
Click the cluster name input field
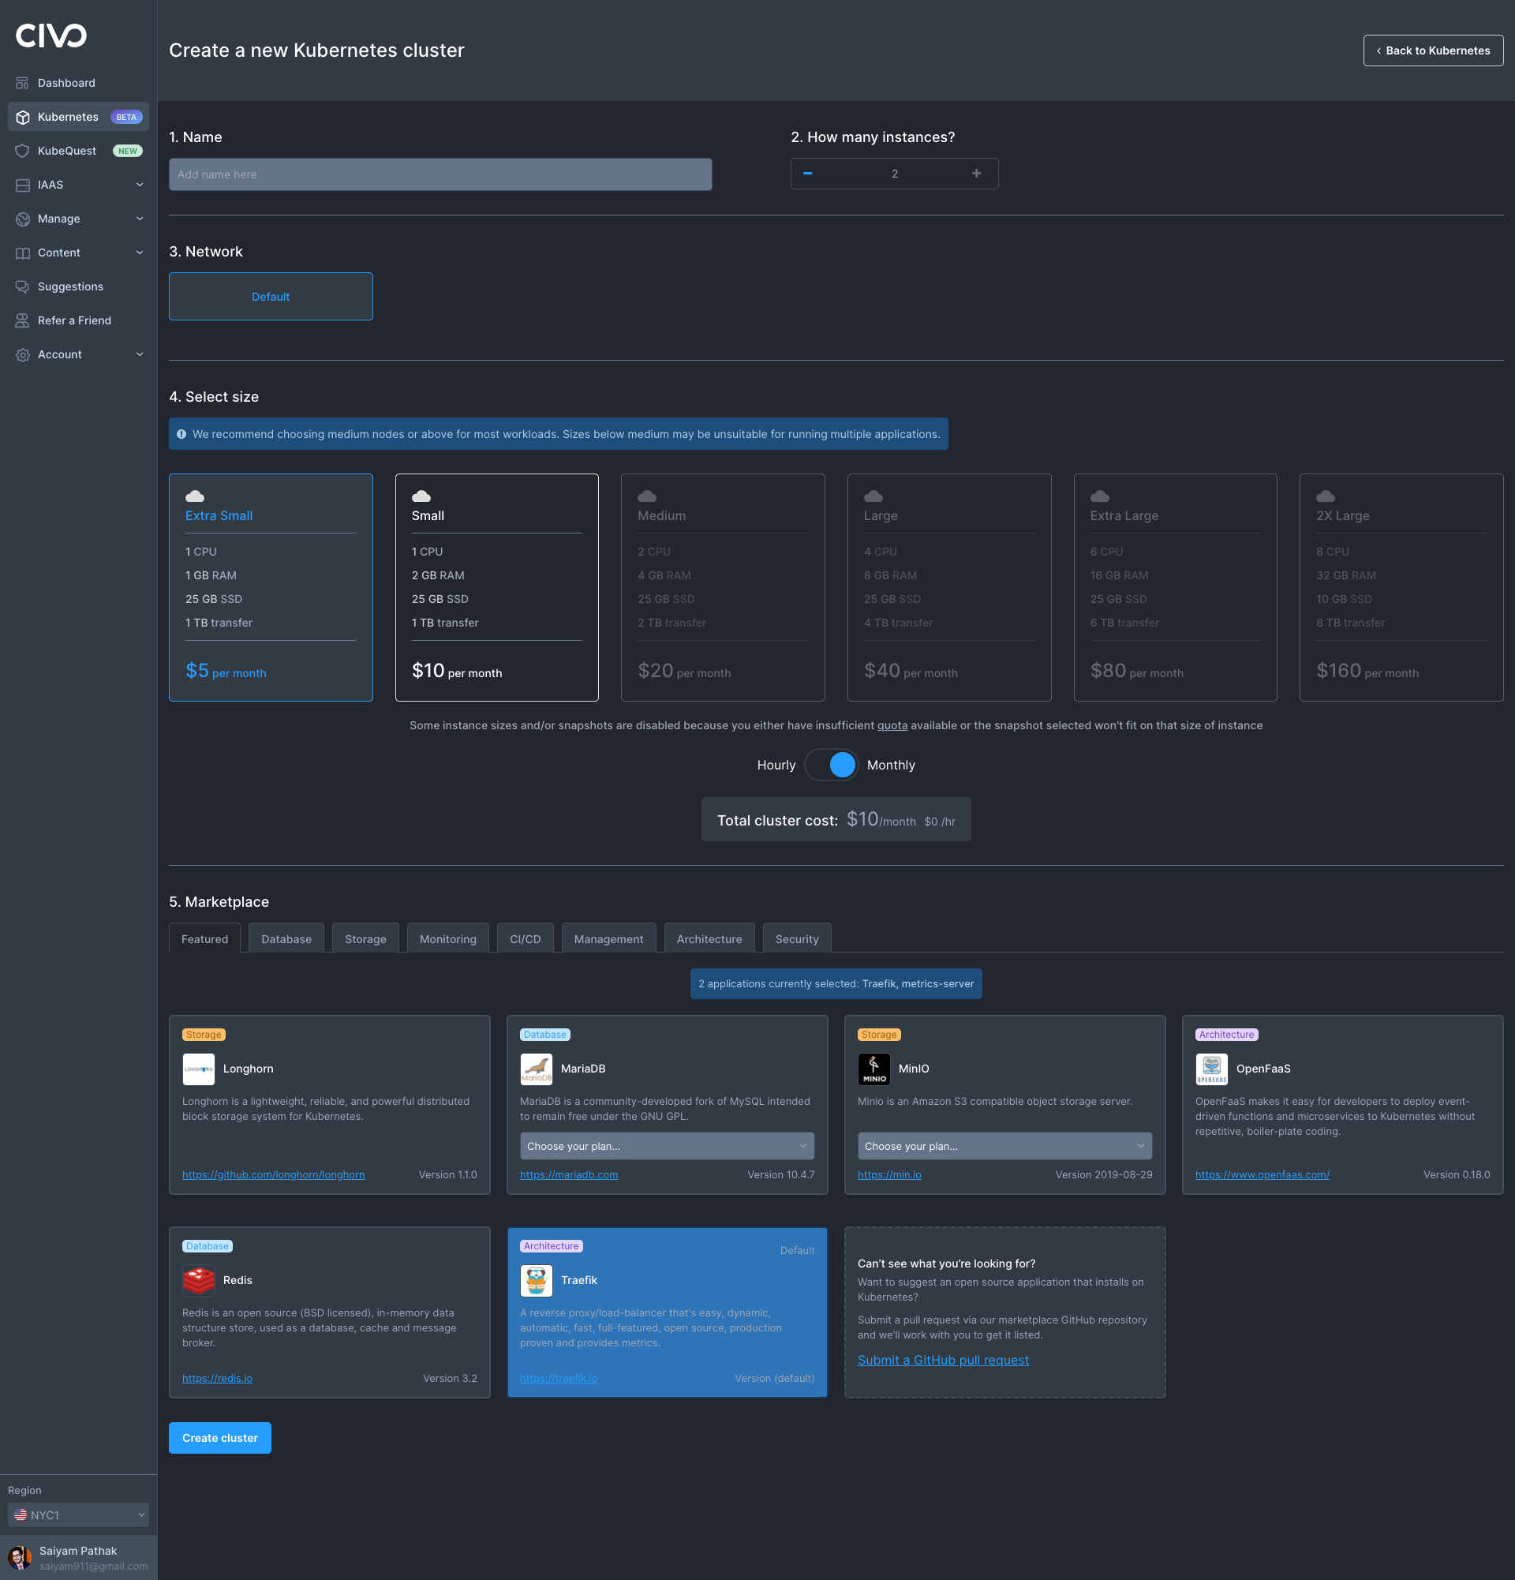pyautogui.click(x=440, y=174)
